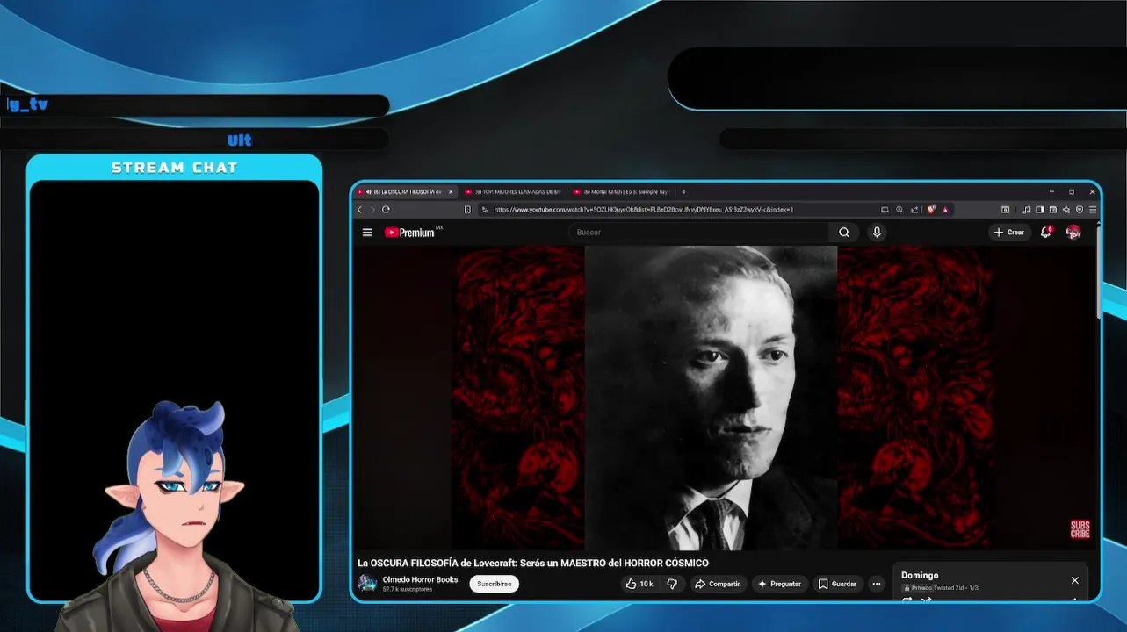Go to YouTube Premium home logo
1127x632 pixels.
tap(410, 233)
